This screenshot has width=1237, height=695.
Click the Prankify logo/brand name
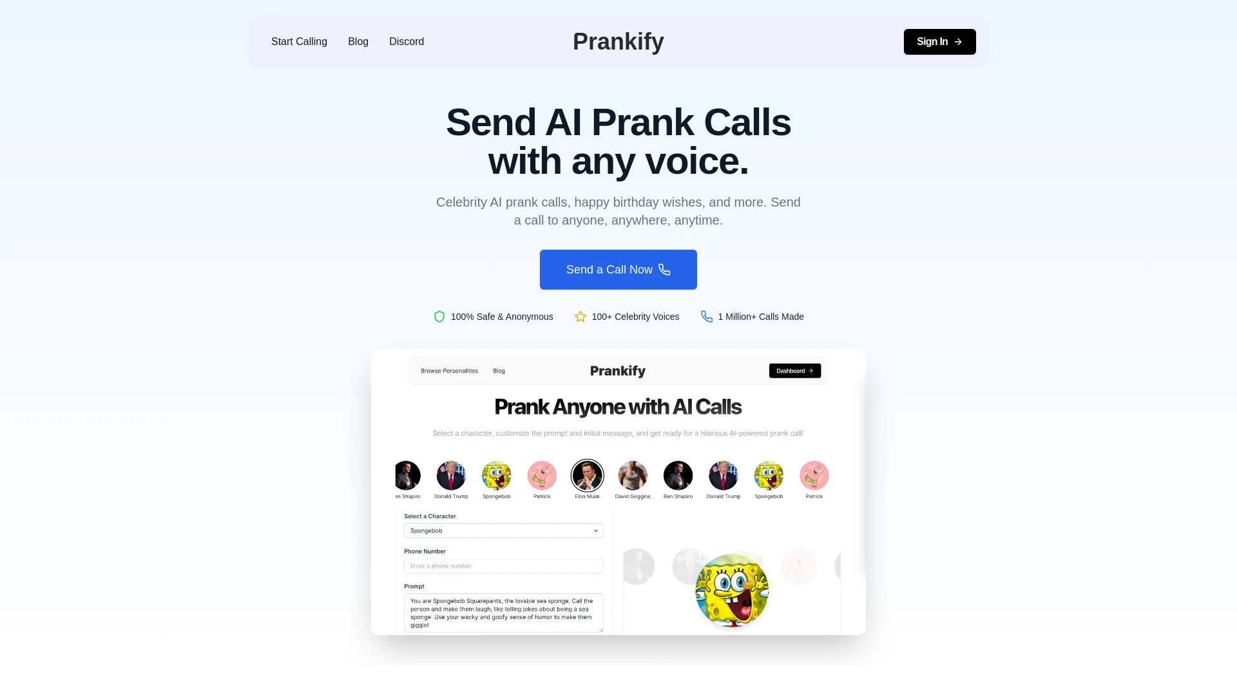(x=618, y=42)
